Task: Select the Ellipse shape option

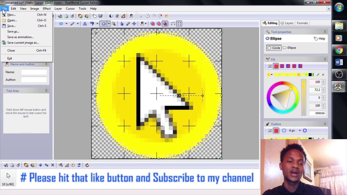Action: (289, 48)
